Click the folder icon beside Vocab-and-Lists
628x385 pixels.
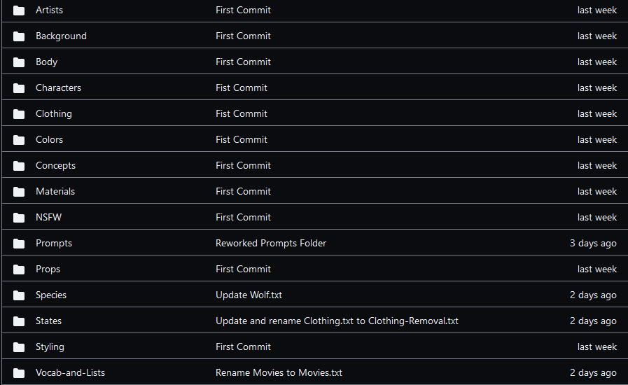click(x=19, y=373)
